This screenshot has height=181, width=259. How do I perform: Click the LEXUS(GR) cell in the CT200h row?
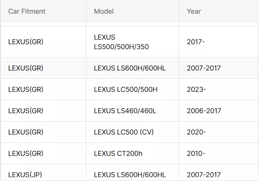click(x=26, y=154)
